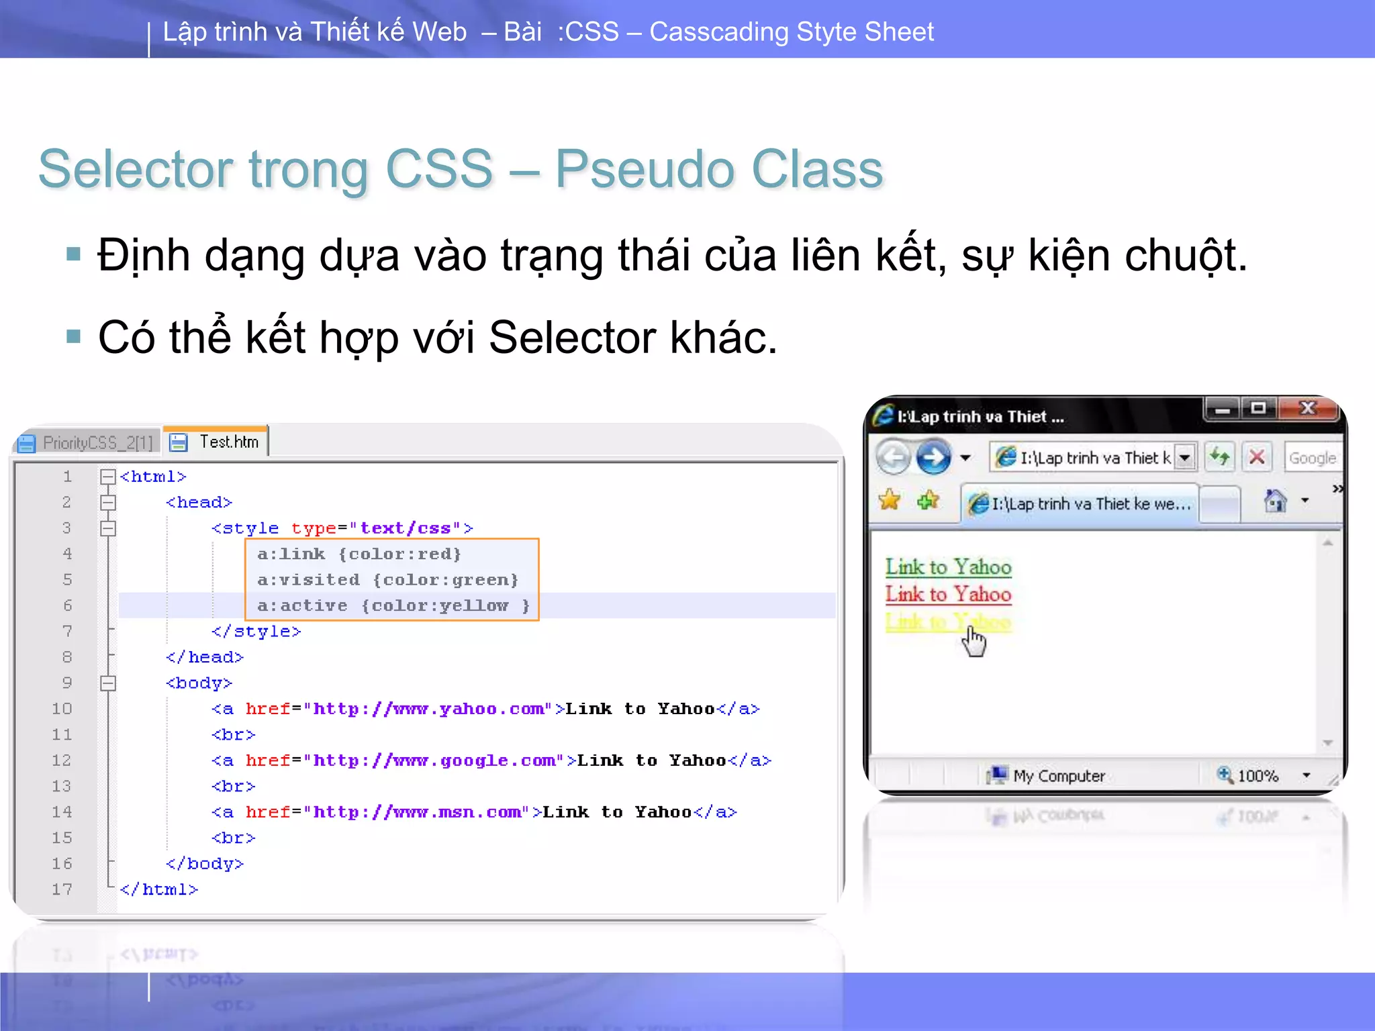Click the browser Home icon
The height and width of the screenshot is (1031, 1375).
pos(1276,501)
